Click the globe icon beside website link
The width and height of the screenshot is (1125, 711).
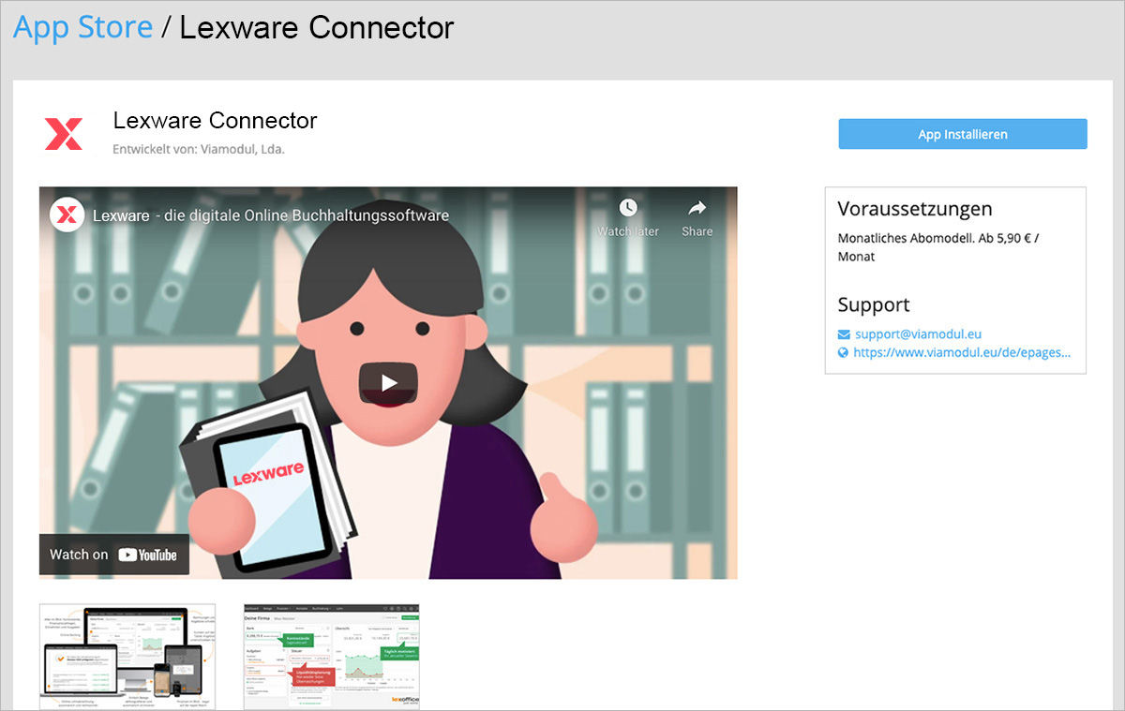click(844, 353)
